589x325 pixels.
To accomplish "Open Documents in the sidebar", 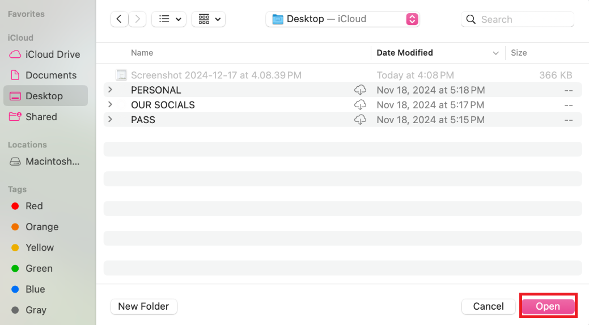I will [45, 75].
